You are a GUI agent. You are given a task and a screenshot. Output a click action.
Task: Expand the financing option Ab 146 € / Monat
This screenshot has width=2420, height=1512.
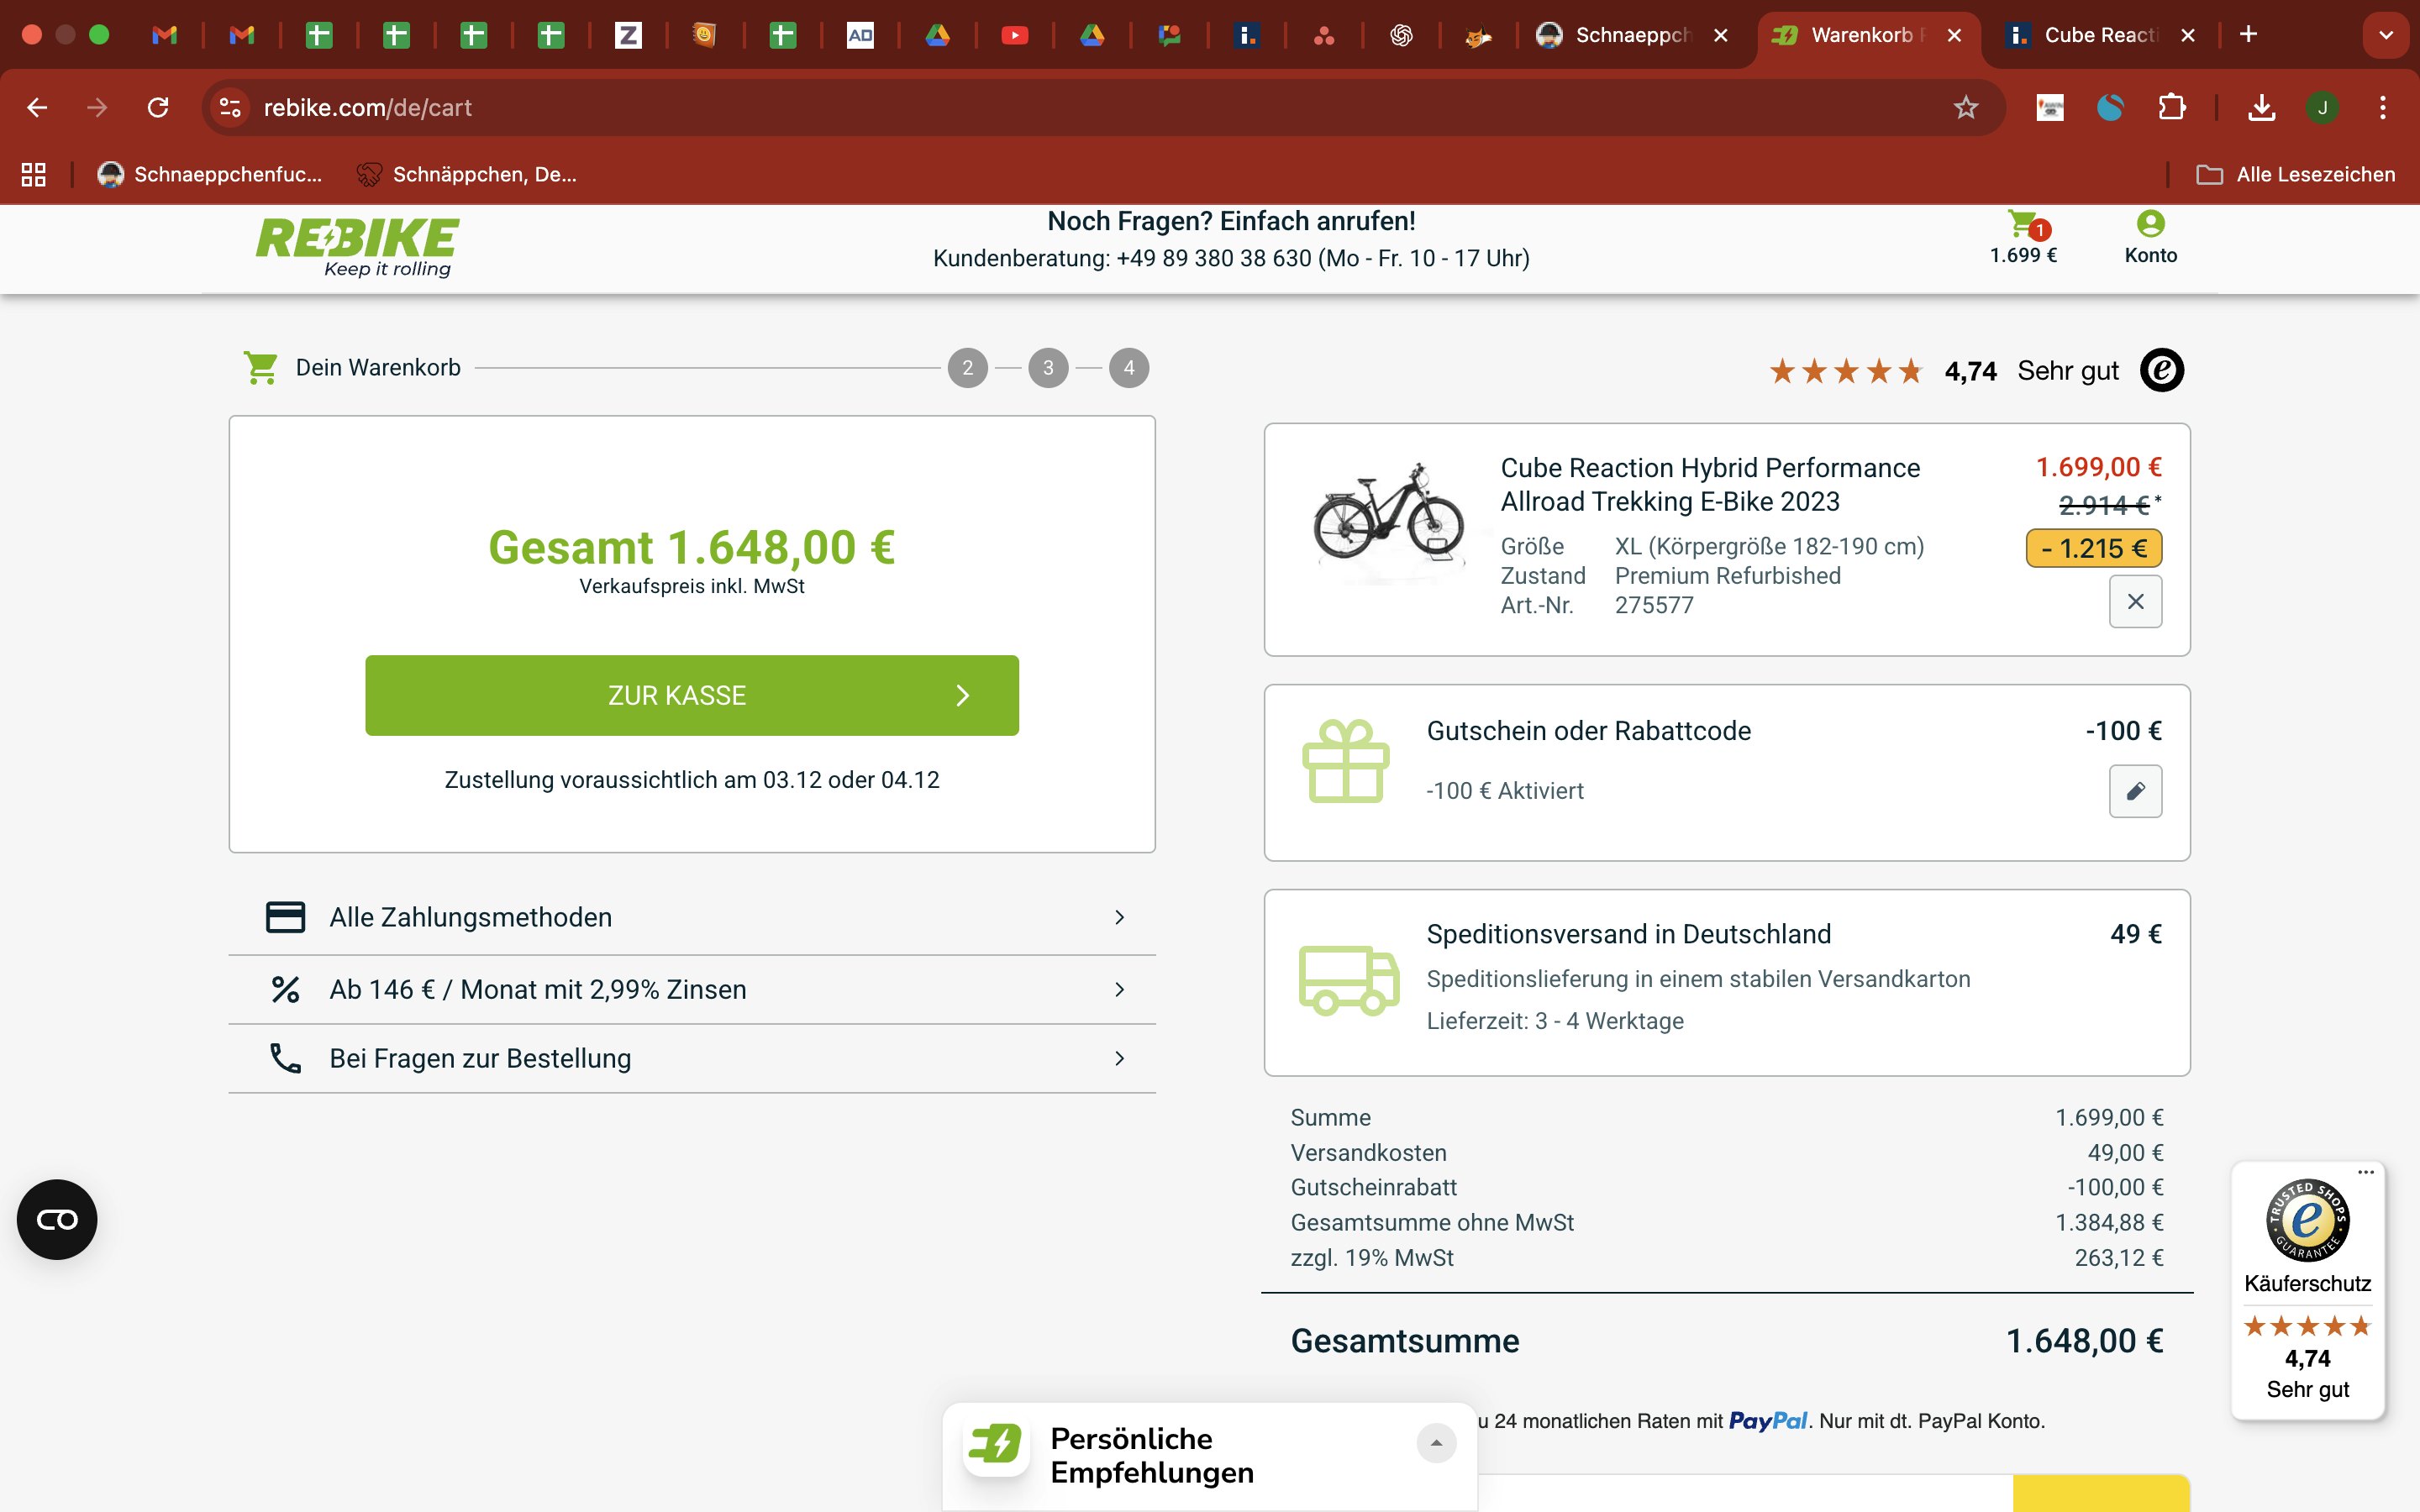click(x=692, y=989)
